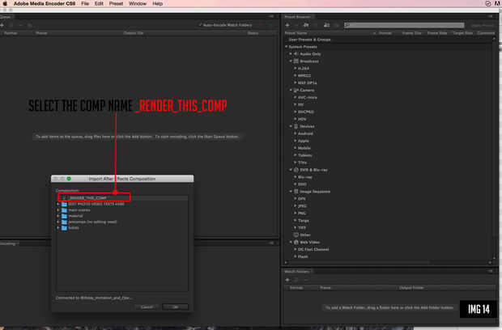Click the Camera group icon

(x=296, y=90)
